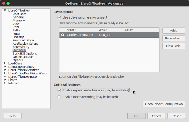
Task: Open the Paths page
Action: [x=17, y=30]
